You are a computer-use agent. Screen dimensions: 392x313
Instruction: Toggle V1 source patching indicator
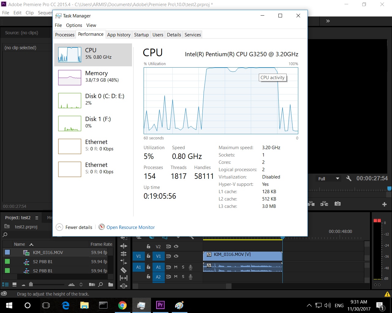138,256
